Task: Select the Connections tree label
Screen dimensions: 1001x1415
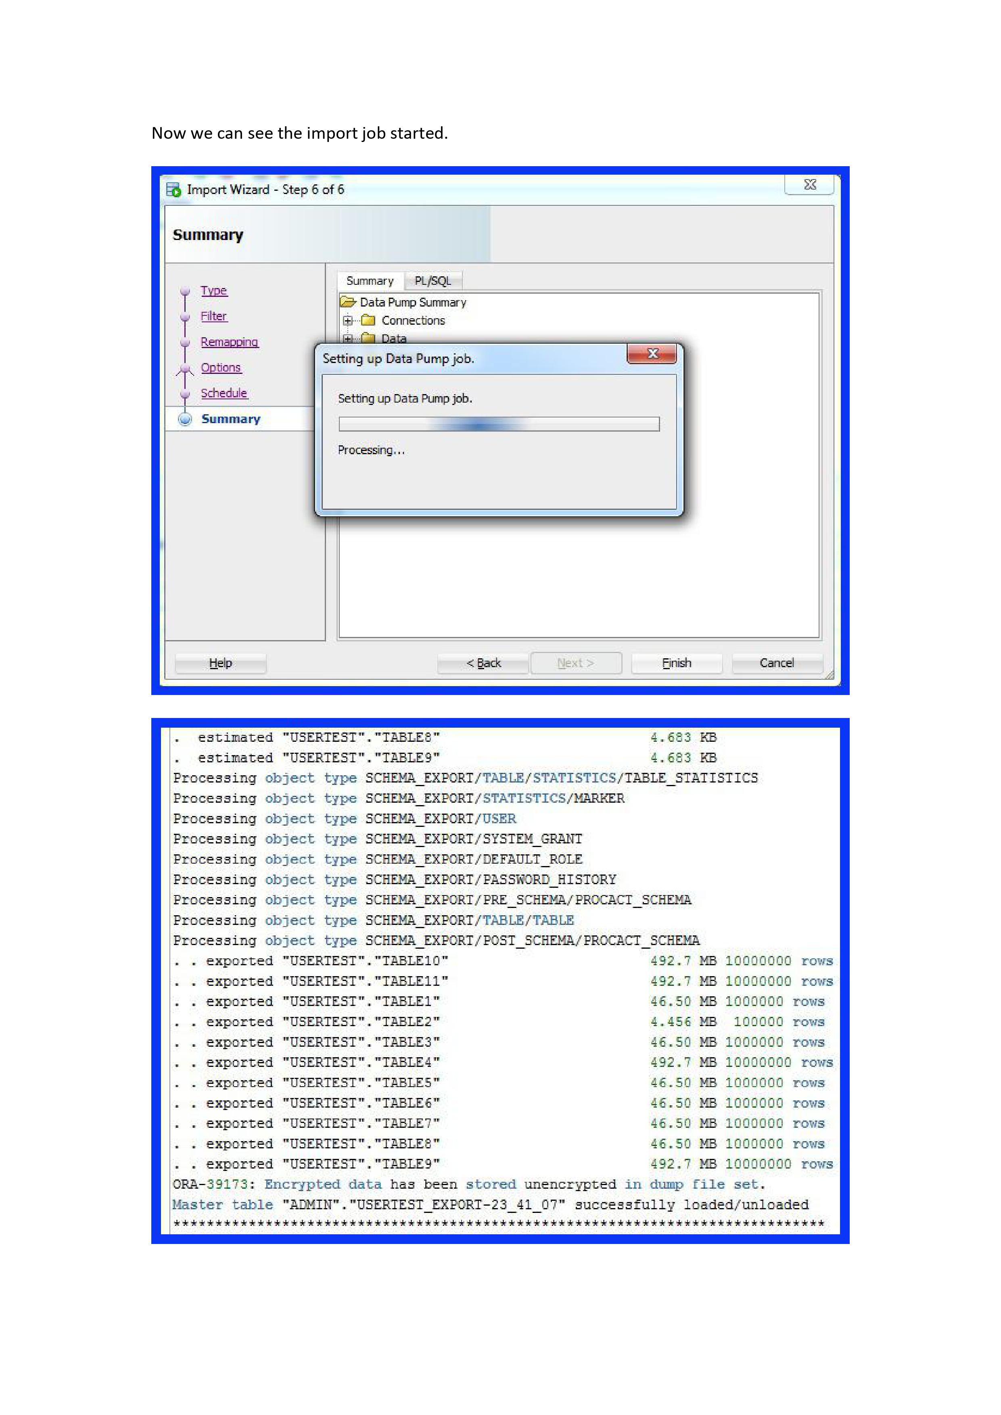Action: [x=413, y=320]
